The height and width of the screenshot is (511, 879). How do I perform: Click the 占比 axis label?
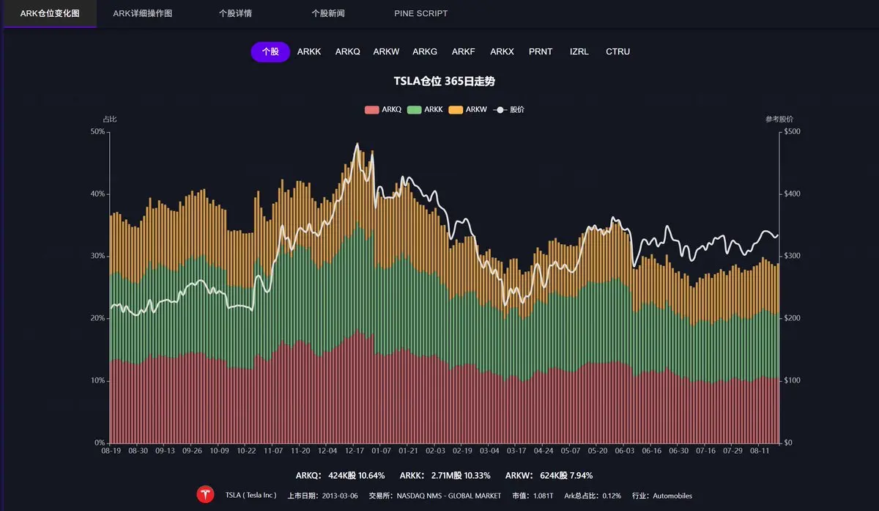click(x=109, y=119)
